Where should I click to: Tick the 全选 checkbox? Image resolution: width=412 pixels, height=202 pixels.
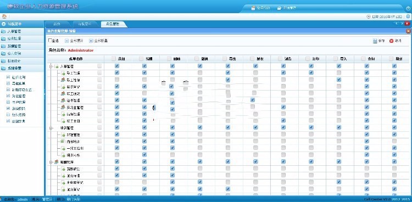point(50,41)
